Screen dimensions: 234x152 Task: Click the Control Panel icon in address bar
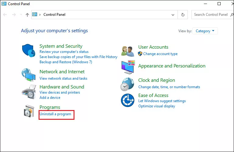[x=35, y=14]
